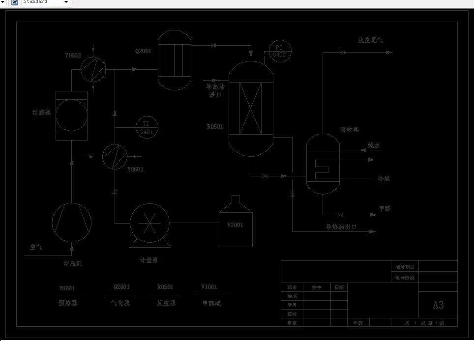
Task: Click the A3 sheet size text
Action: click(438, 305)
